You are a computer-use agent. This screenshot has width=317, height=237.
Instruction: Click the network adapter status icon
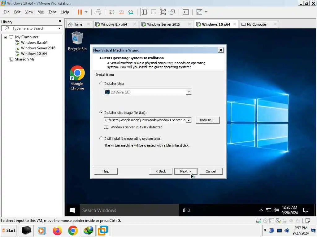278,221
